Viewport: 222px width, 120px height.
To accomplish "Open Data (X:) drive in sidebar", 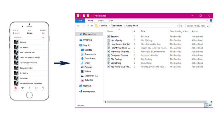I will point(87,80).
